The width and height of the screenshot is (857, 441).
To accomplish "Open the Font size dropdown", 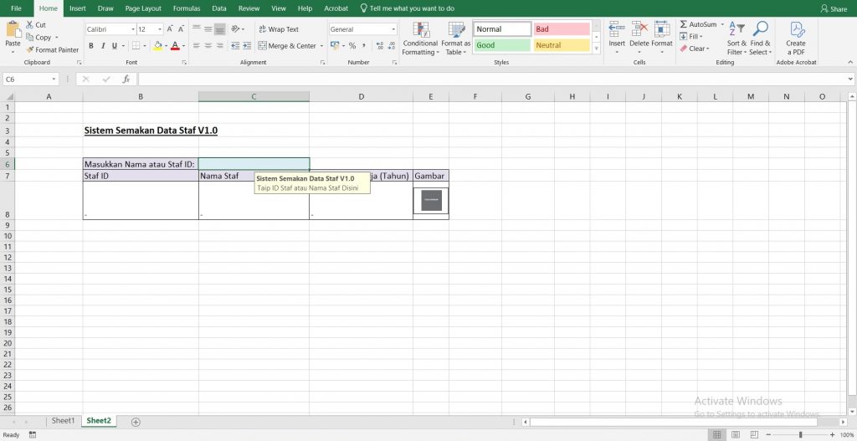I will pos(160,29).
